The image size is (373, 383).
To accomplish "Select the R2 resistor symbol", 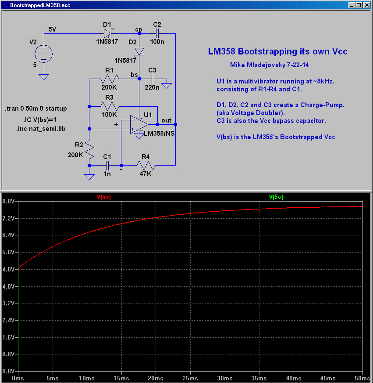I will pyautogui.click(x=89, y=149).
